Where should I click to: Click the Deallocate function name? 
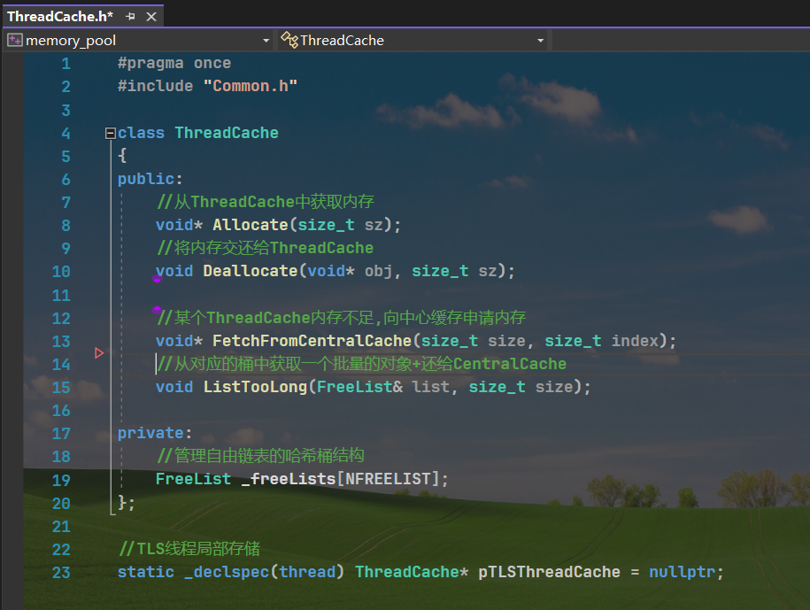coord(251,271)
